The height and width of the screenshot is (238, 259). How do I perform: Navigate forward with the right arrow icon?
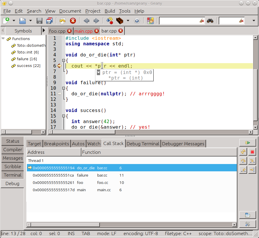96,21
